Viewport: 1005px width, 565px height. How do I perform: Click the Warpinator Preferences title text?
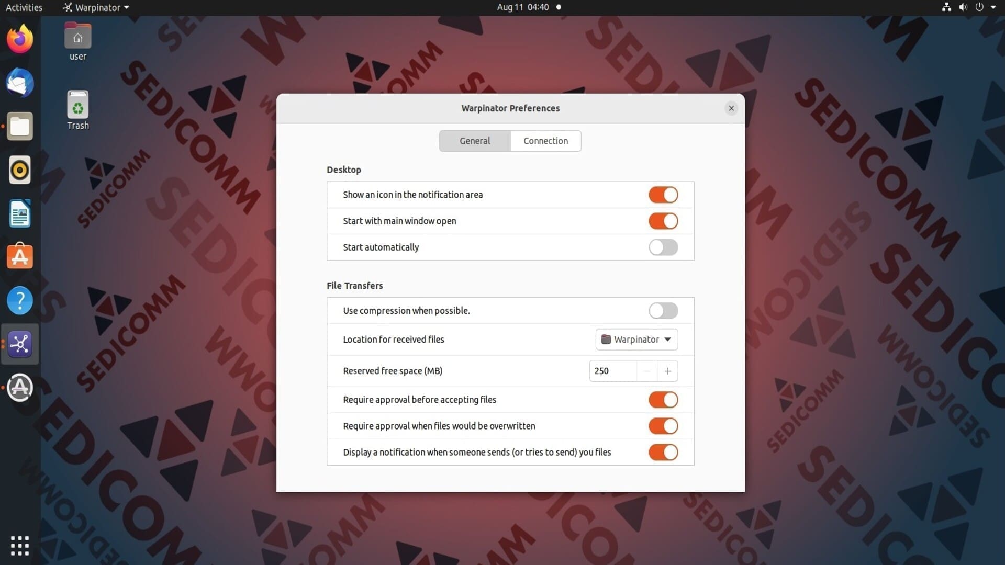510,108
